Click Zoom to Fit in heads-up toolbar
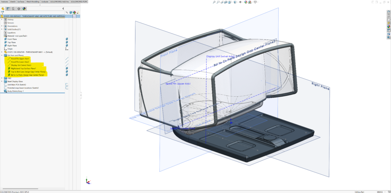 coord(214,2)
